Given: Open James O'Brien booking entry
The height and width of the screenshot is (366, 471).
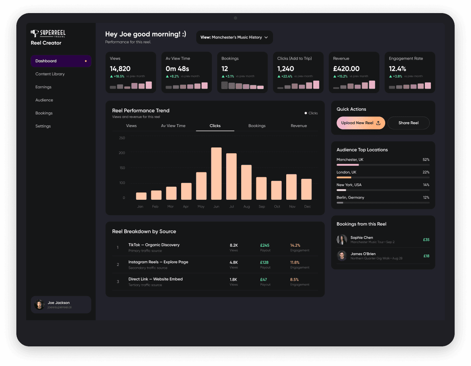Looking at the screenshot, I should coord(383,256).
